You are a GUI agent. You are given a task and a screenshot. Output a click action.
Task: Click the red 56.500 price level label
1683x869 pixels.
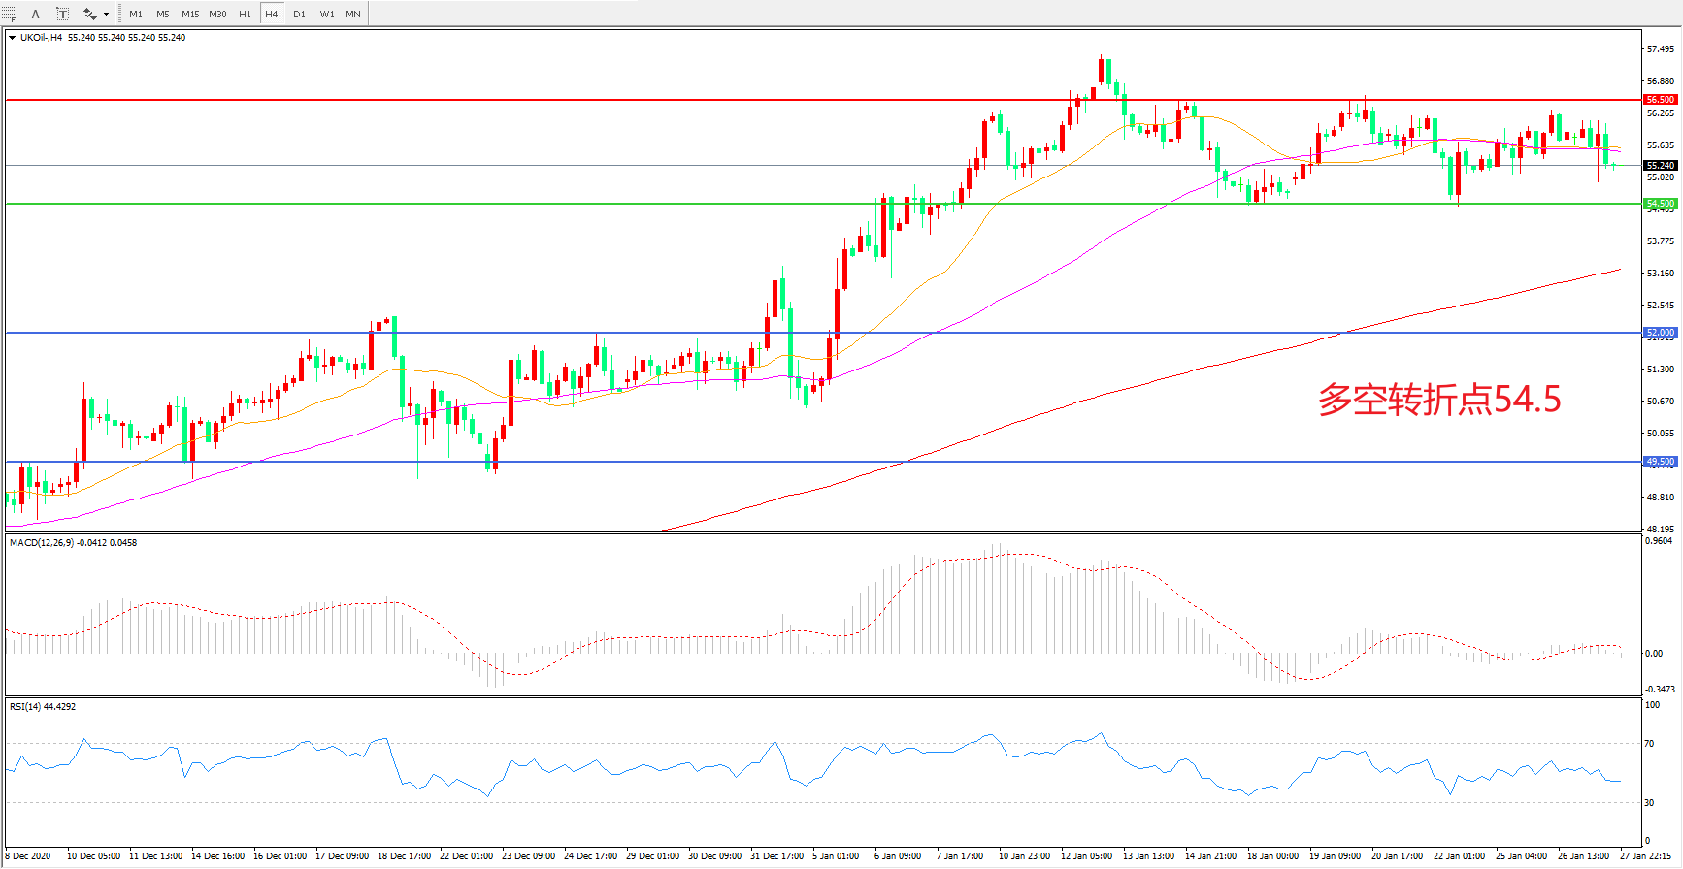pos(1660,99)
